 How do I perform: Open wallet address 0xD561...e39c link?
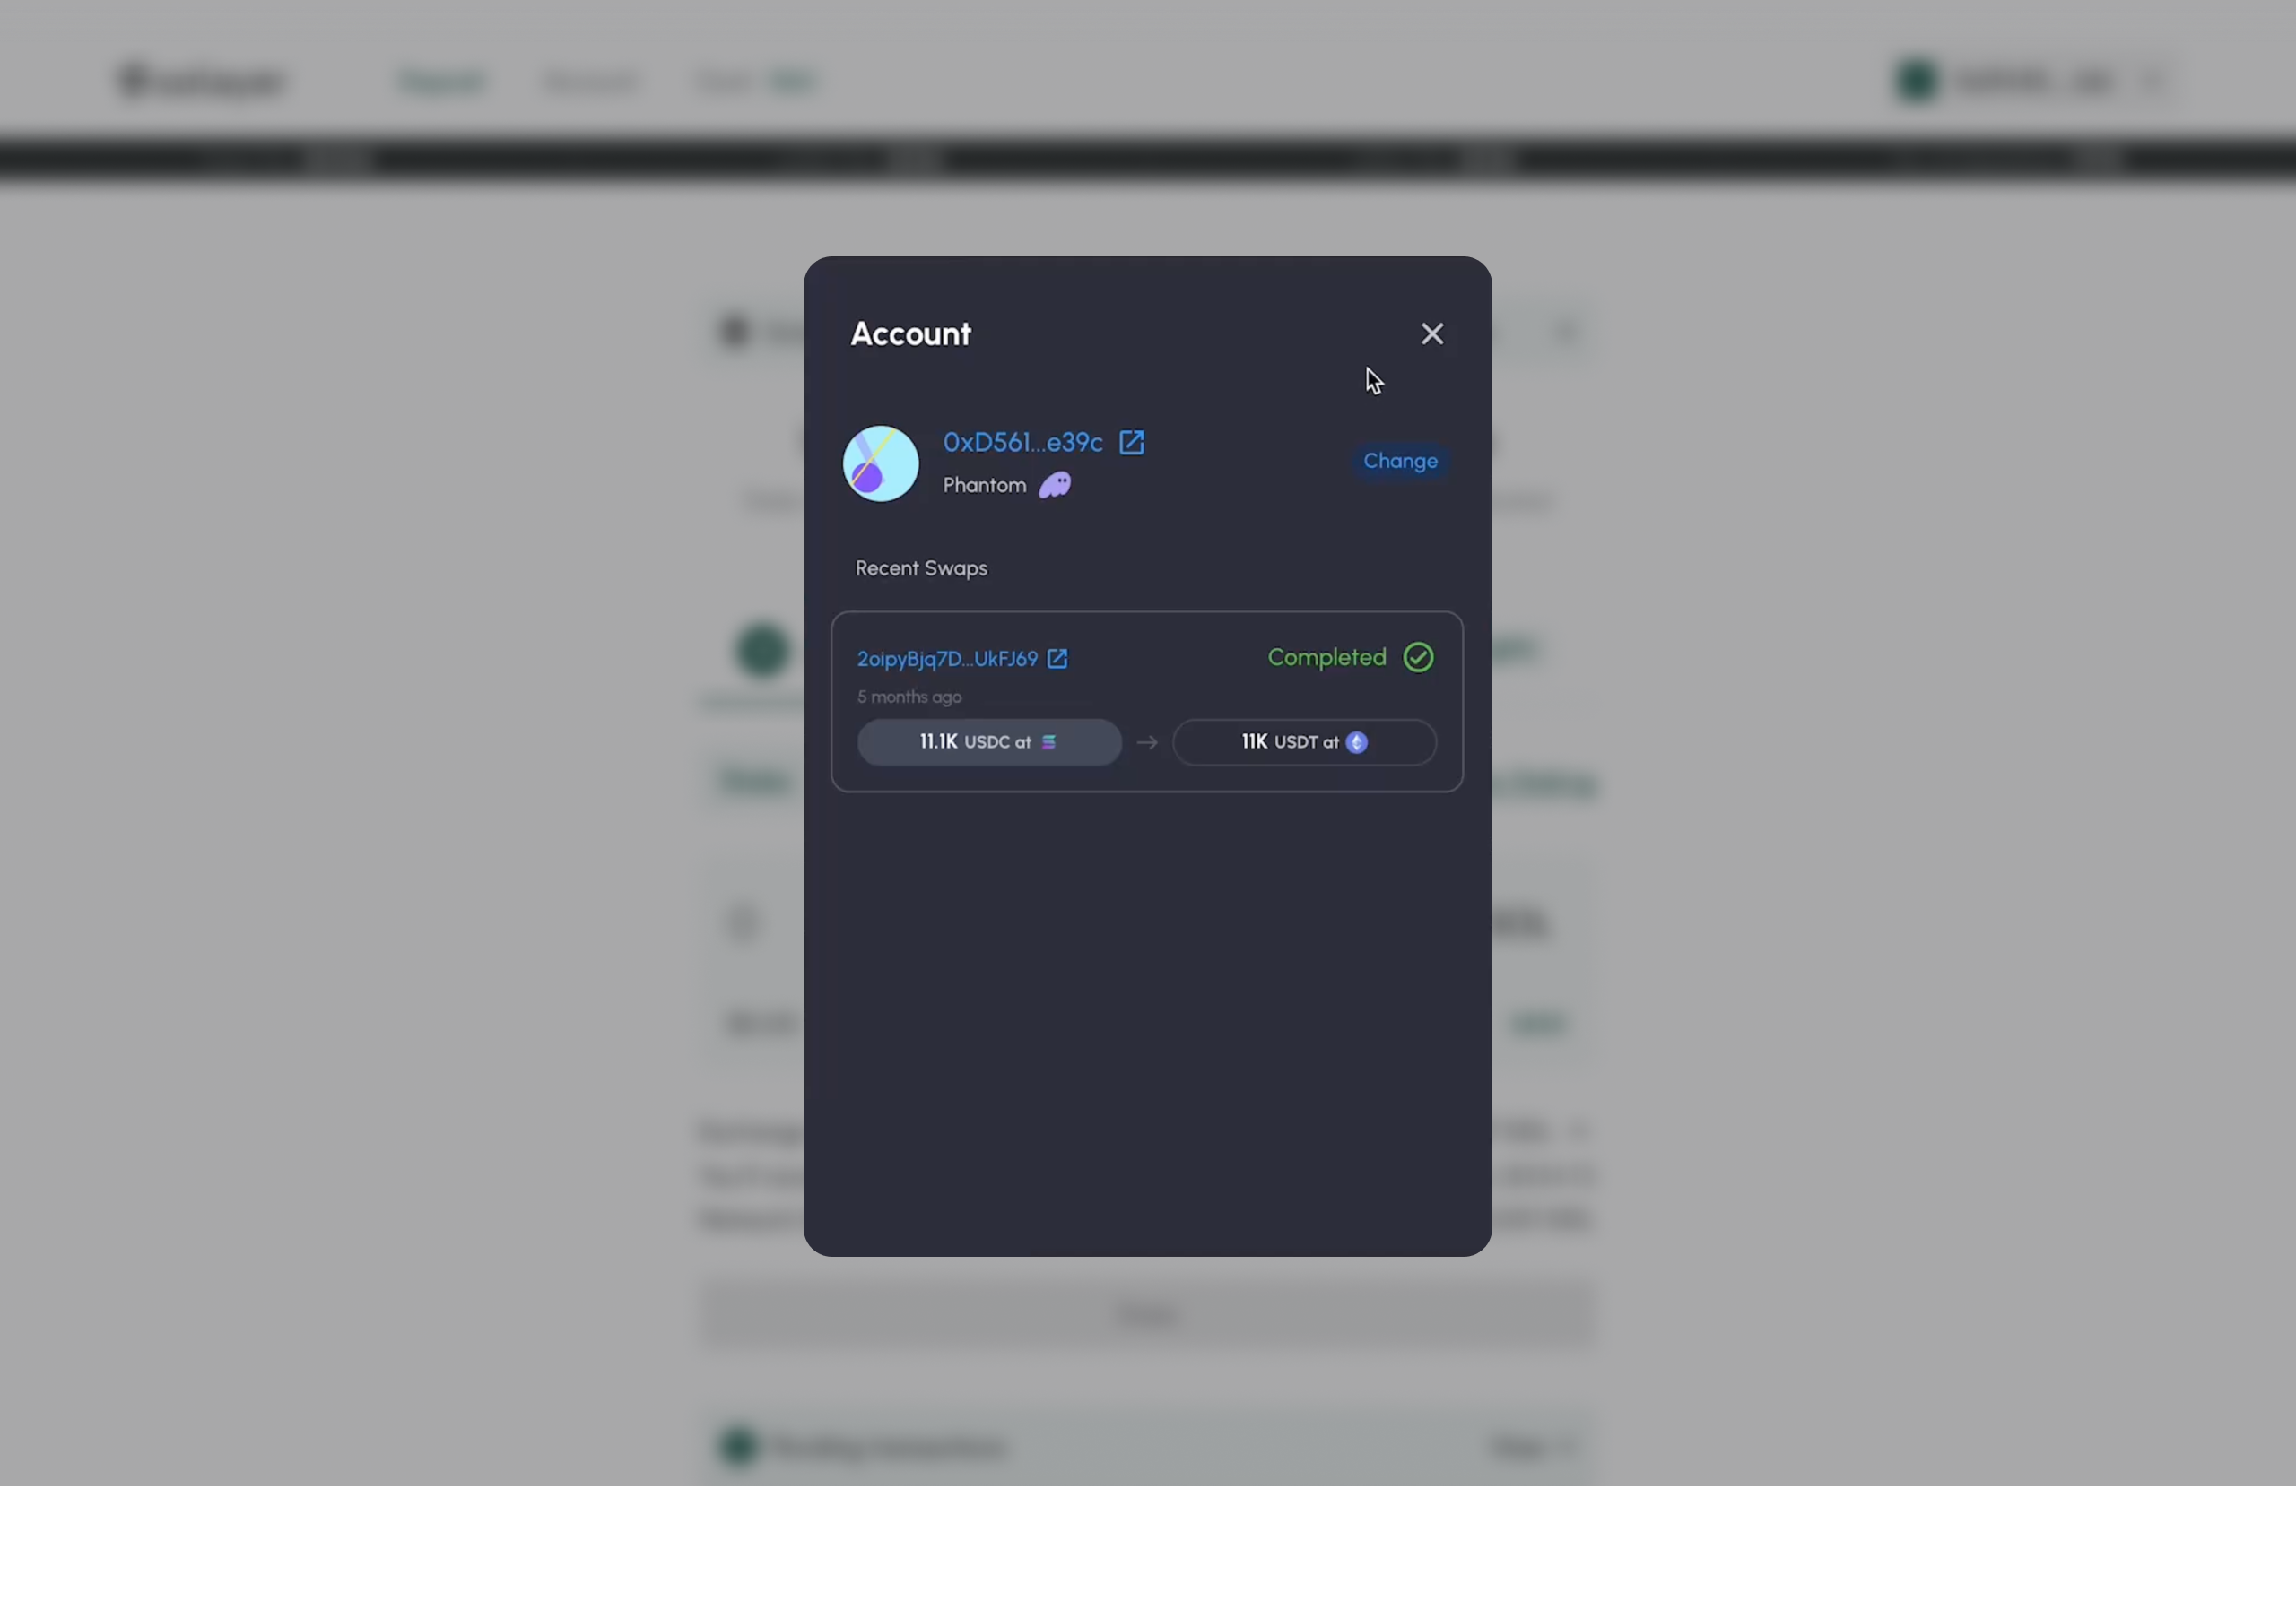(x=1022, y=443)
